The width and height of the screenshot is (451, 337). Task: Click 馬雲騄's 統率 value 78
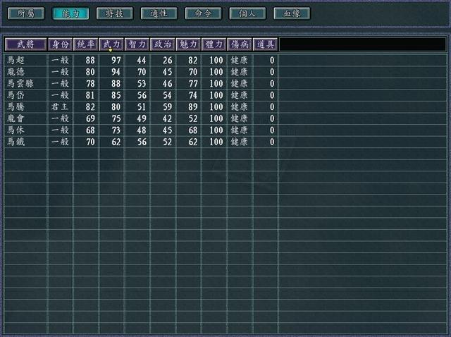coord(90,83)
